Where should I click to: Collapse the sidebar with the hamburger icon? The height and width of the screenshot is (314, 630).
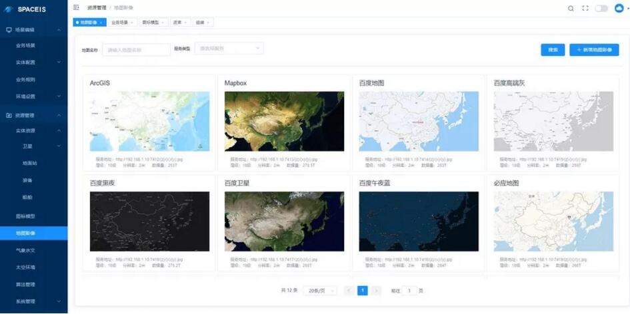(x=77, y=7)
